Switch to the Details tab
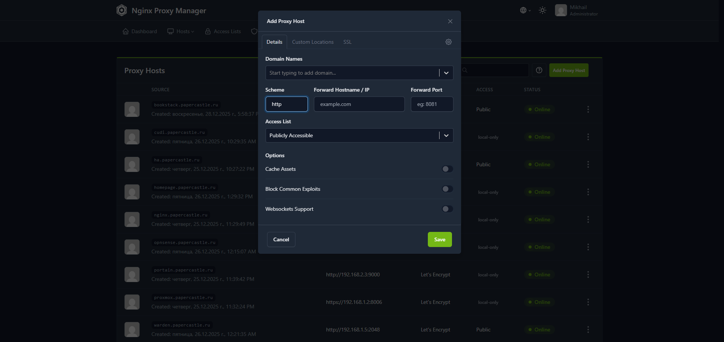Image resolution: width=724 pixels, height=342 pixels. pos(274,42)
